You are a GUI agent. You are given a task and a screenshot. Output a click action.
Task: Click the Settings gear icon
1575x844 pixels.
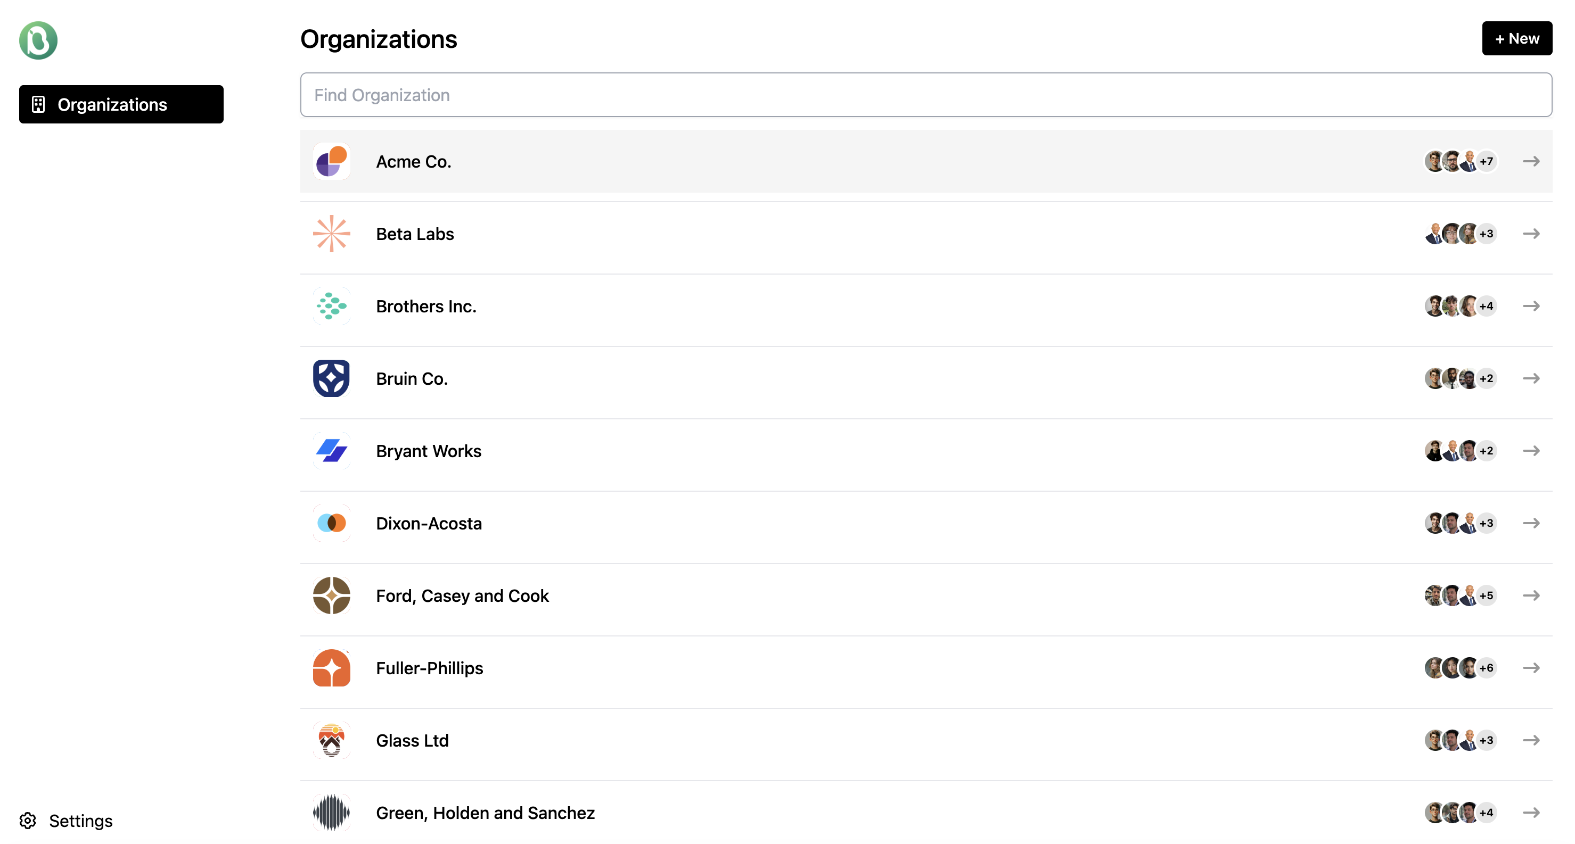coord(28,820)
